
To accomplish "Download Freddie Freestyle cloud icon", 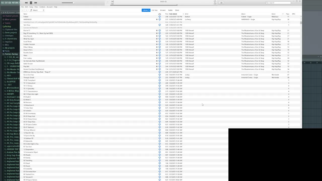I will (159, 44).
